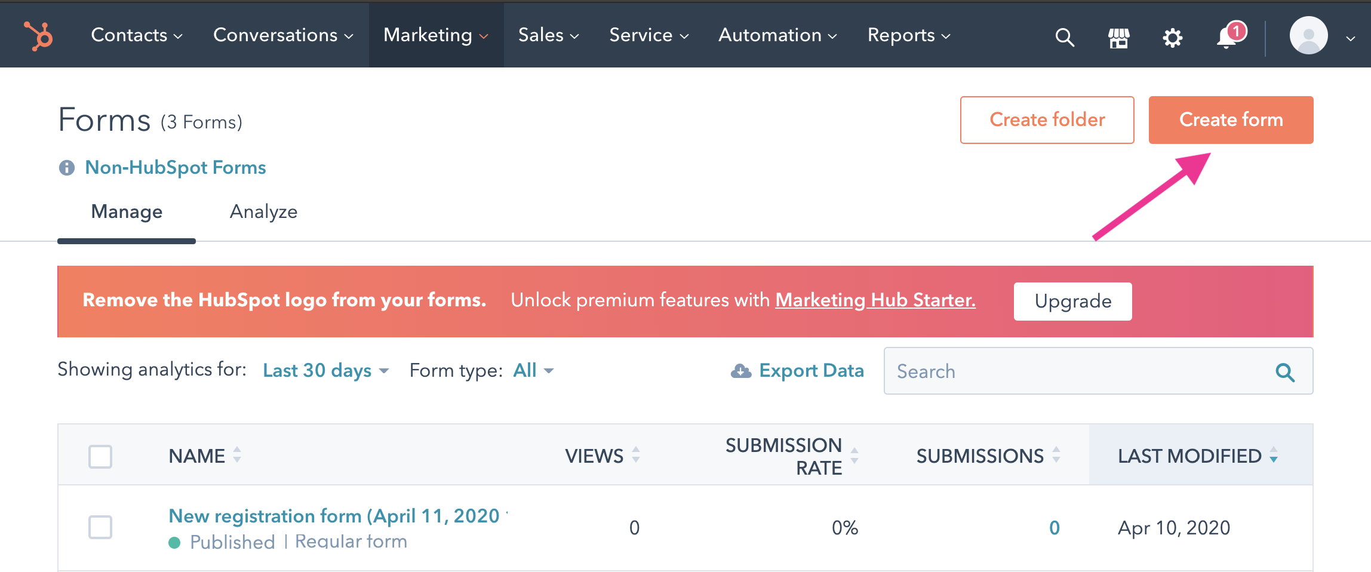Click the HubSpot sprocket logo
This screenshot has height=572, width=1371.
coord(38,36)
